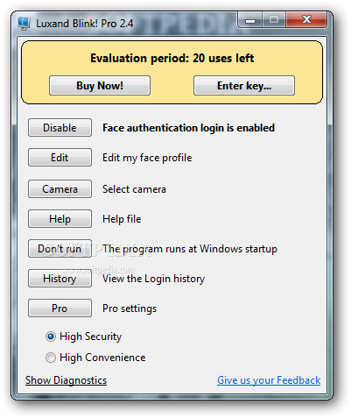Viewport: 351px width, 418px height.
Task: Disable face authentication login
Action: coord(60,128)
